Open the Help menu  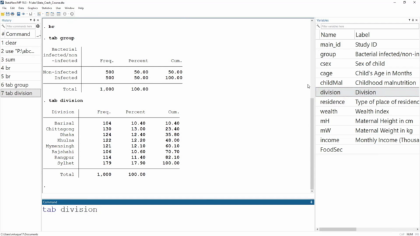(81, 9)
